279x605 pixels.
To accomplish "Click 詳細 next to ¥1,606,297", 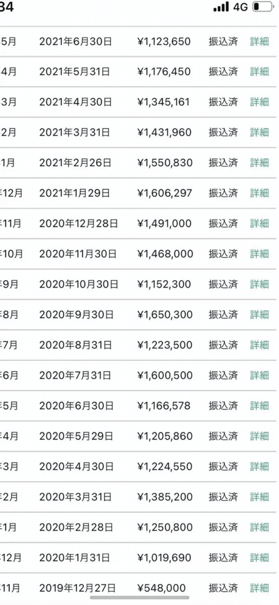I will click(x=259, y=193).
